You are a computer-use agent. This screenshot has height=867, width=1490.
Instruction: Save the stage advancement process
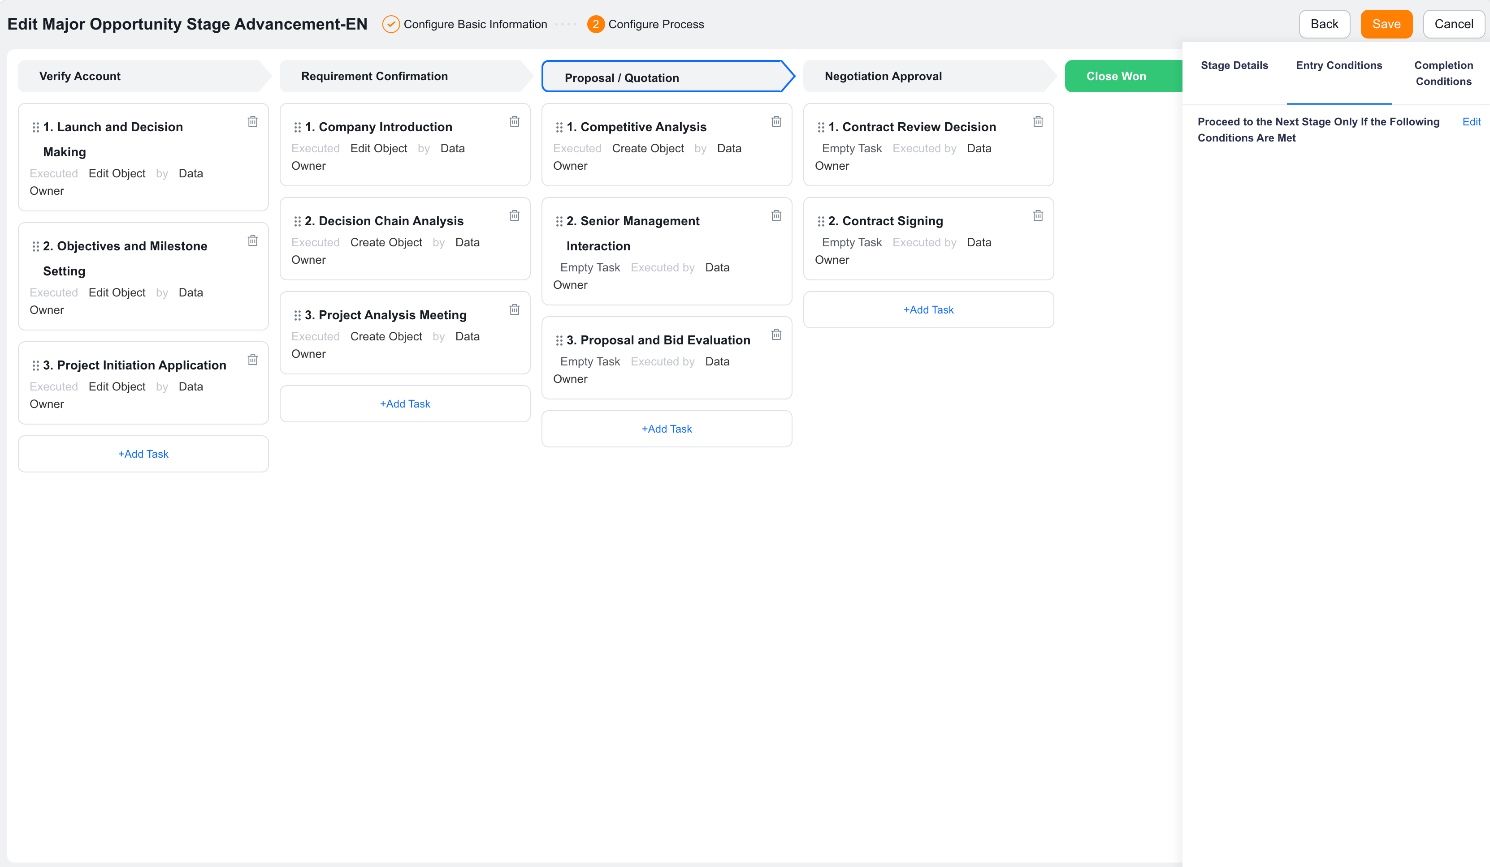click(1386, 24)
